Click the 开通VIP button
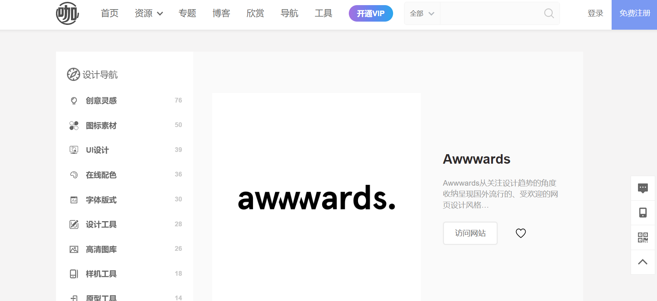This screenshot has height=301, width=657. point(371,14)
